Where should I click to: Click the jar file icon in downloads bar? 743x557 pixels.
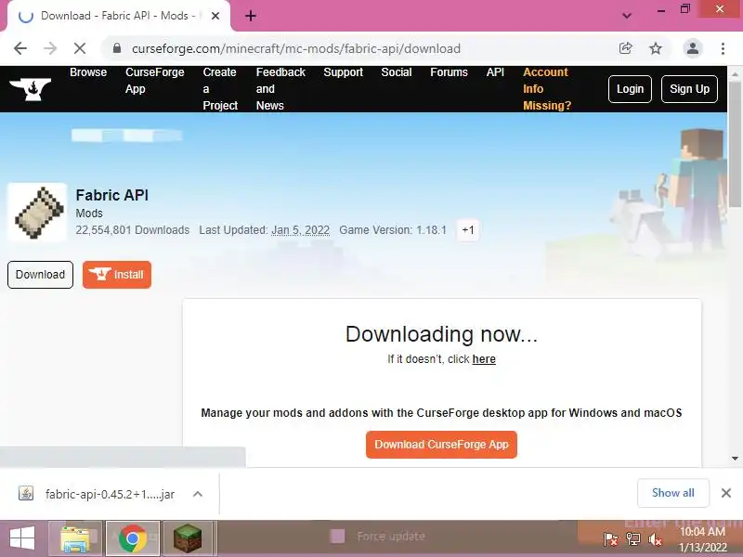click(26, 494)
